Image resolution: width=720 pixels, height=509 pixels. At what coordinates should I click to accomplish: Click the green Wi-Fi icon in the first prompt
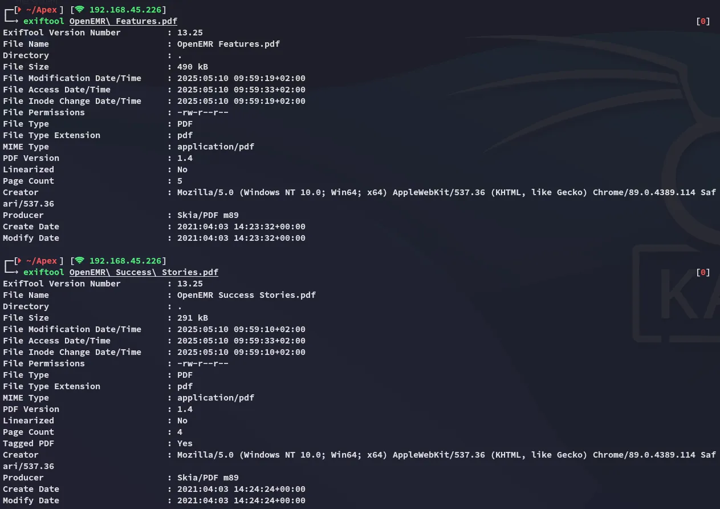(79, 10)
